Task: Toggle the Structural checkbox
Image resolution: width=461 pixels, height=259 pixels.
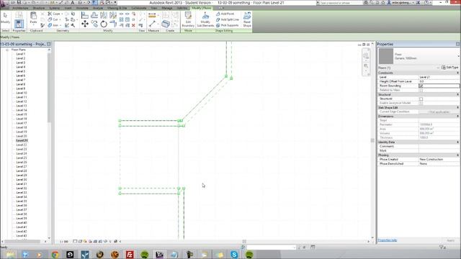Action: coord(421,99)
